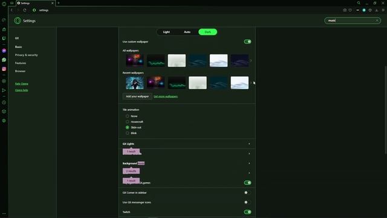Add page to bookmarks heart icon
Screen dimensions: 387x218
350,10
